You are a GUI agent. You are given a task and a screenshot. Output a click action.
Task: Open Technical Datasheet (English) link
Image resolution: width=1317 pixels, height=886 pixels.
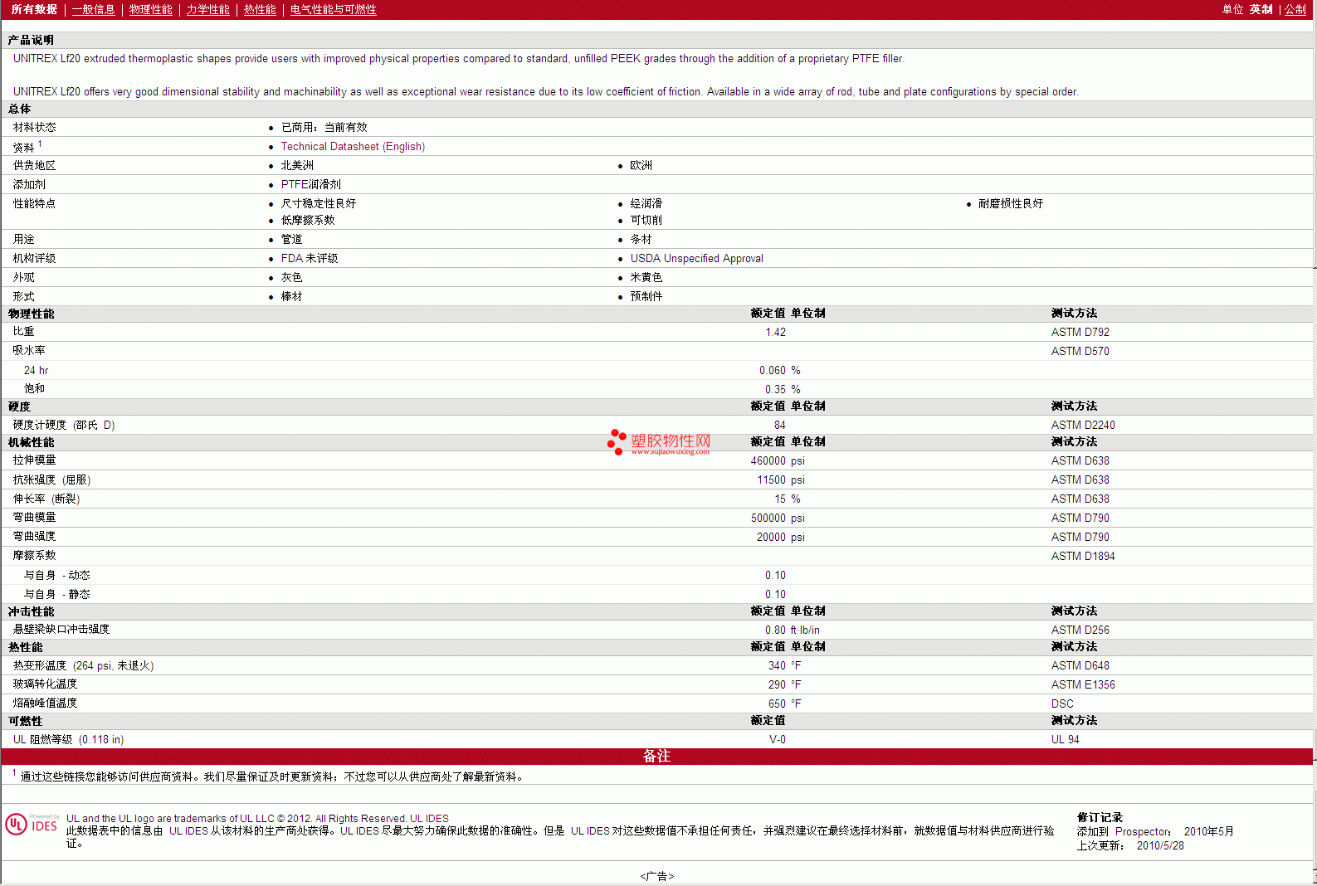click(353, 146)
